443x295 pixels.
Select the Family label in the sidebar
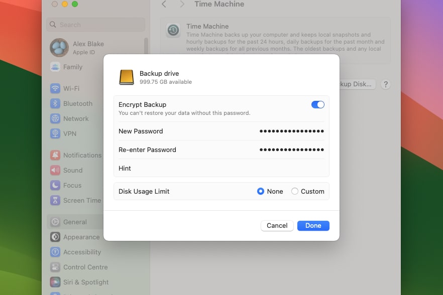[x=73, y=67]
